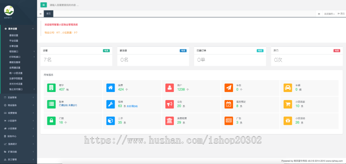
Task: Click the orange paper-plane icon for 车位
Action: [229, 88]
